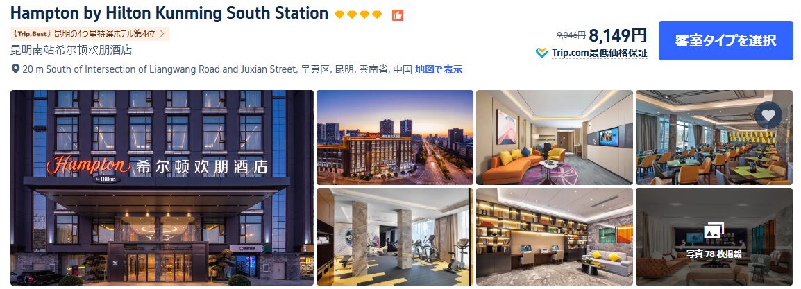Expand the Trip.Best ranking chevron arrow

click(x=162, y=34)
